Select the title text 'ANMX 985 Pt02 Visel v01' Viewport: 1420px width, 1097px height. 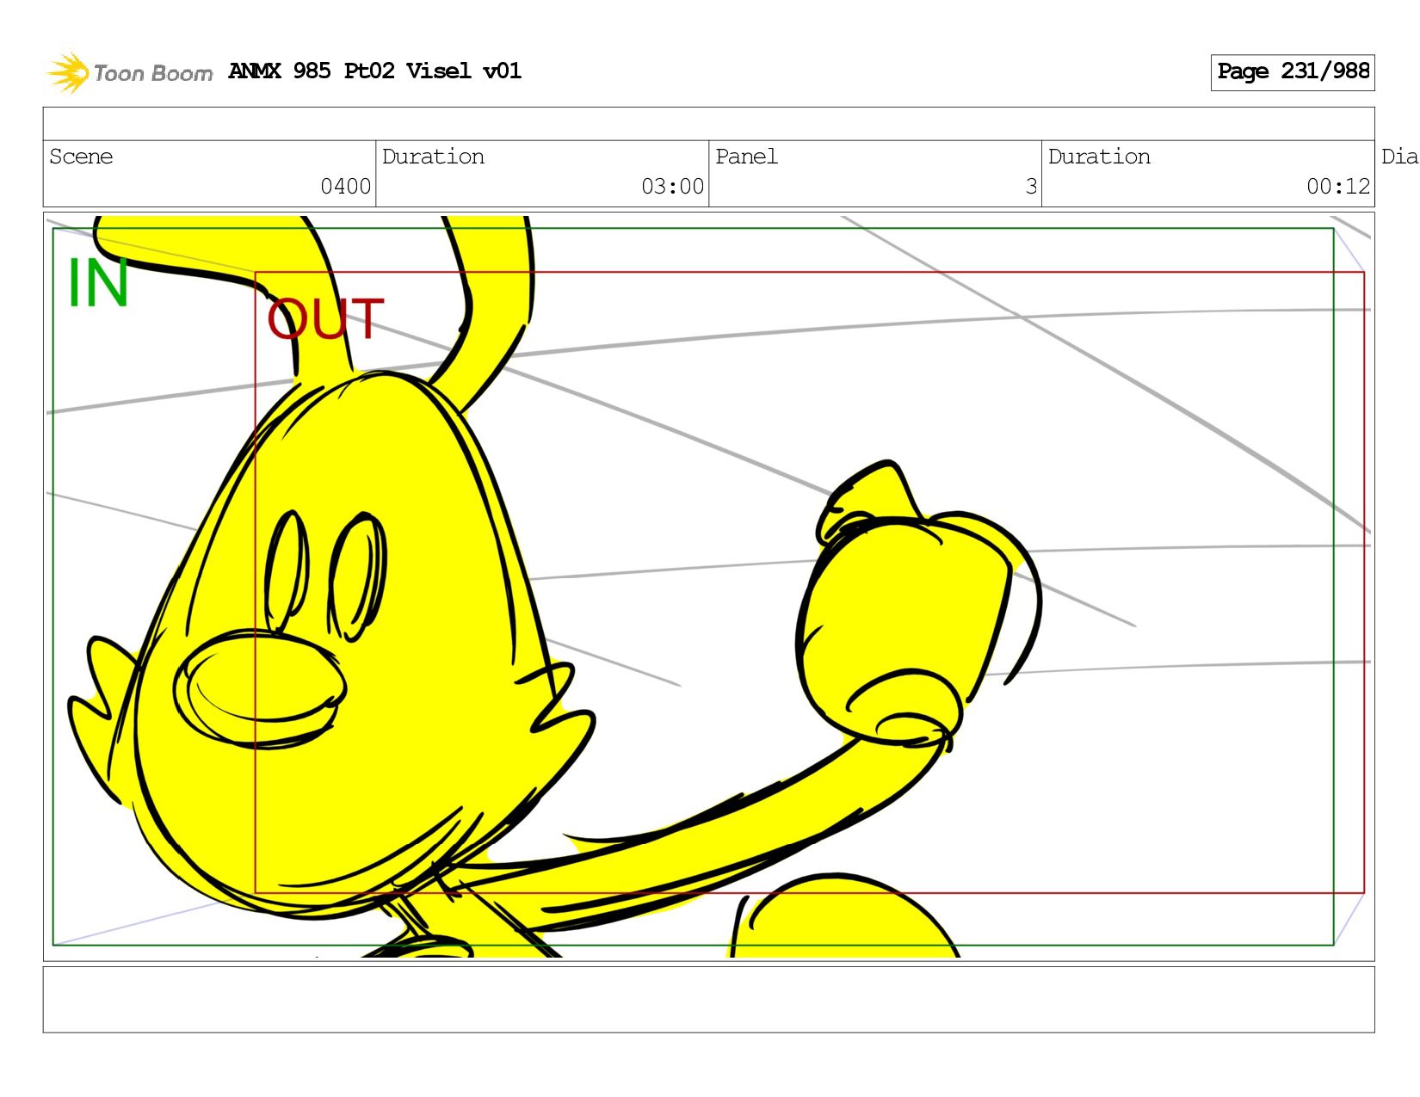pyautogui.click(x=375, y=71)
